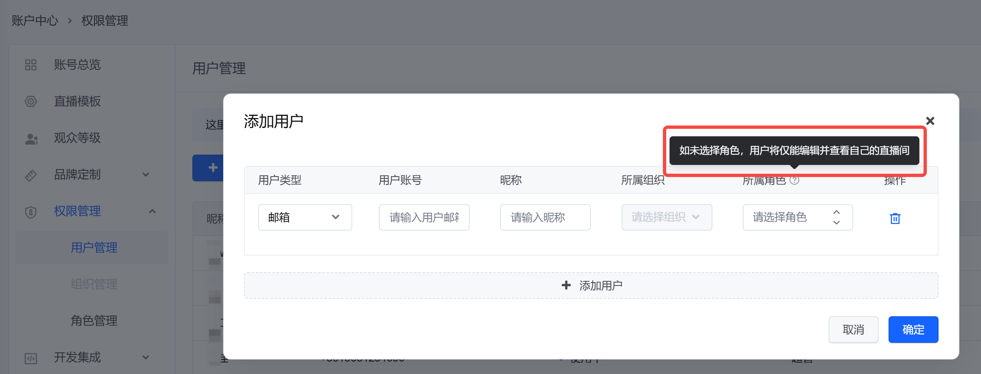Open the 请选择角色 dropdown
Image resolution: width=981 pixels, height=374 pixels.
[798, 217]
